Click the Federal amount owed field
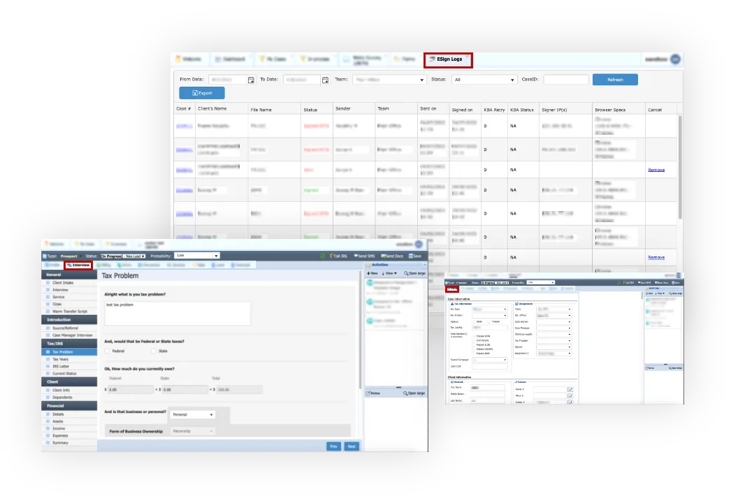The height and width of the screenshot is (501, 731). coord(131,389)
